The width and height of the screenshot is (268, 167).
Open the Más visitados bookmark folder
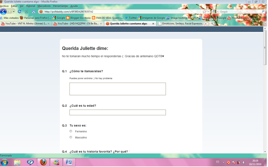(x=9, y=18)
